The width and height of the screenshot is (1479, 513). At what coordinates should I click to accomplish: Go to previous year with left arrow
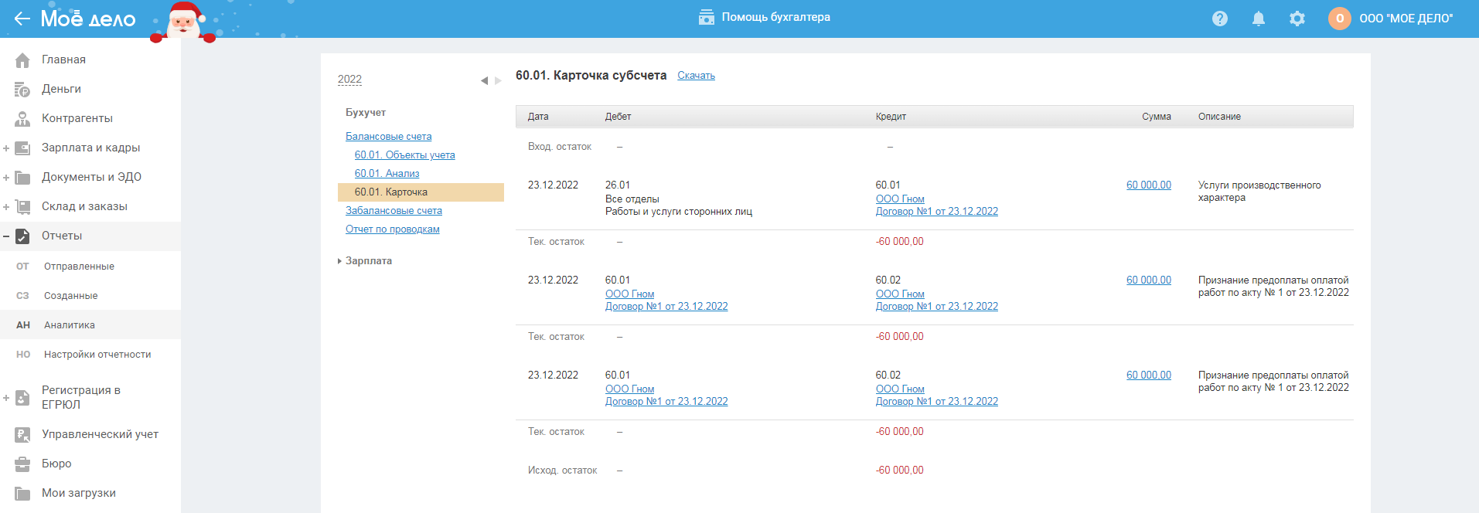pos(484,80)
